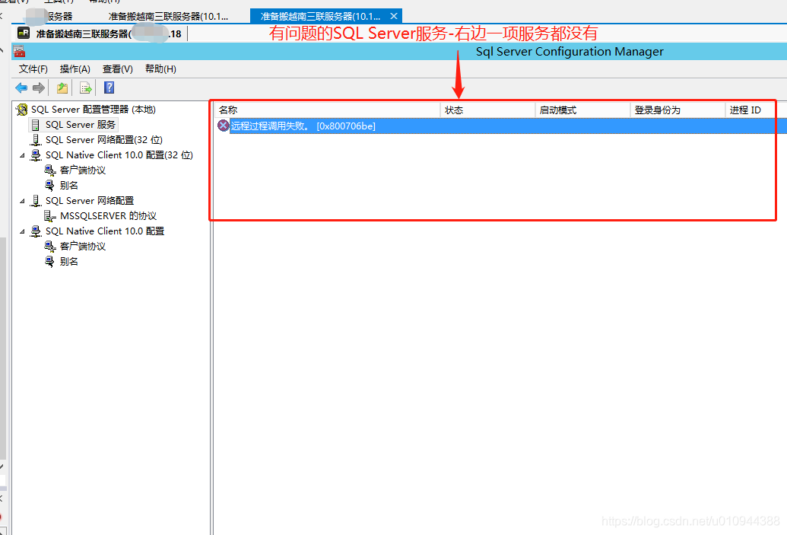
Task: Click the red error icon beside 远程过程调用失败
Action: point(223,126)
